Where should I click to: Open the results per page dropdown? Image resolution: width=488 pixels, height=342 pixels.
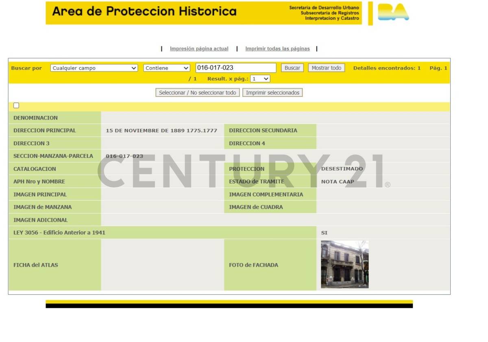point(260,78)
